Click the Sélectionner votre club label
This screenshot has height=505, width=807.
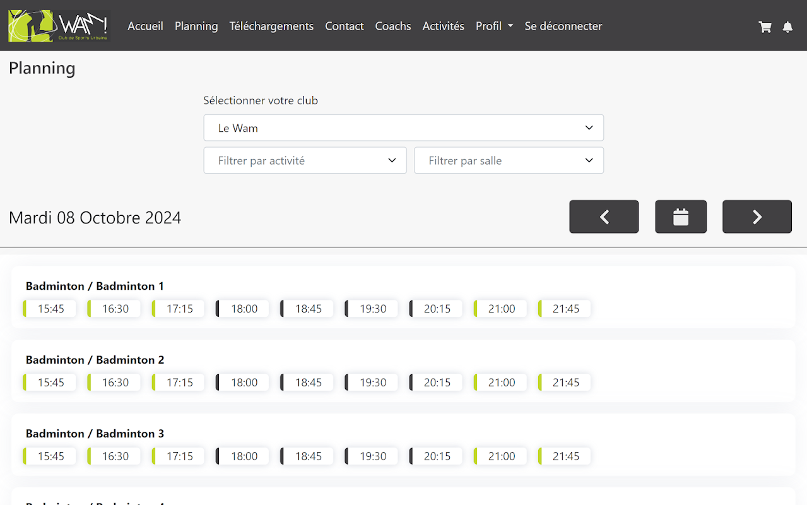(x=261, y=100)
